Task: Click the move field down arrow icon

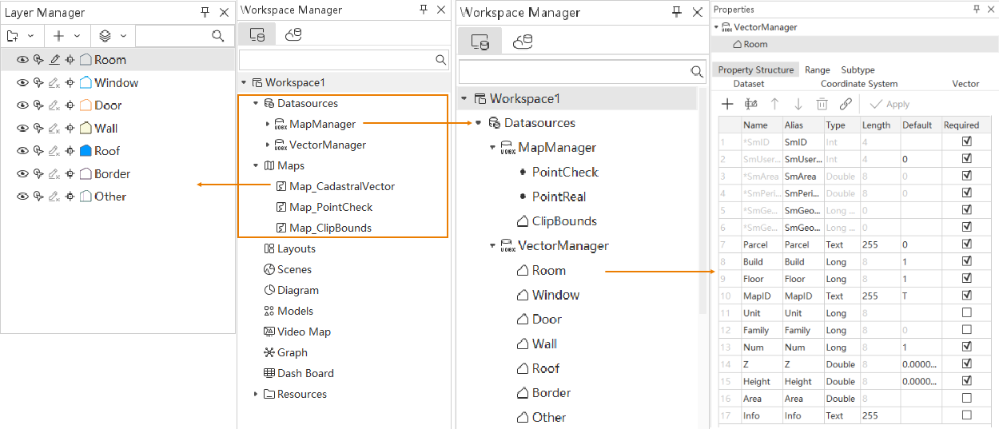Action: coord(798,104)
